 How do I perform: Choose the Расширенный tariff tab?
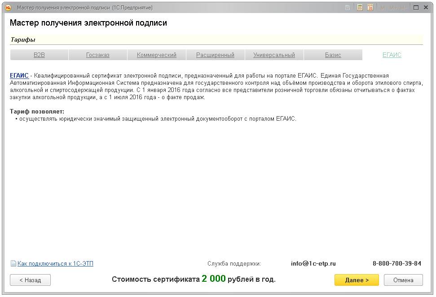(215, 55)
